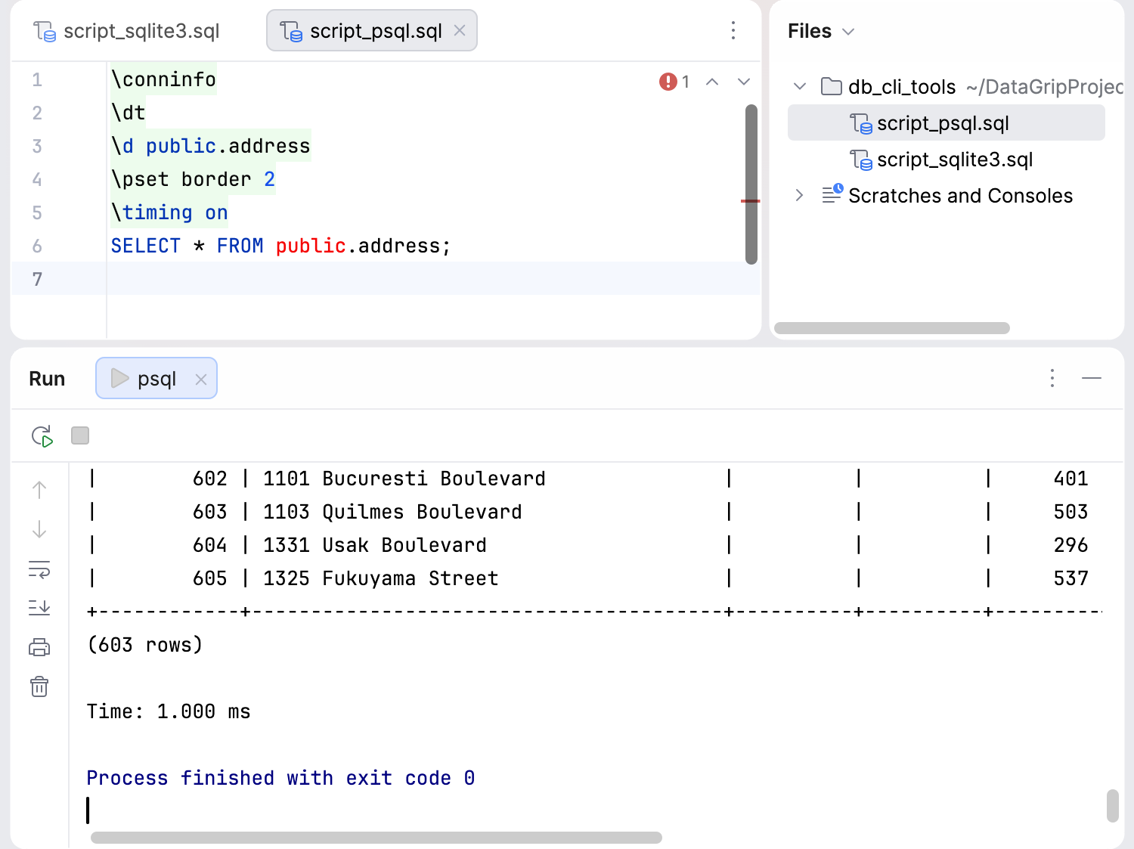Toggle soft-wrap in the console output
Image resolution: width=1134 pixels, height=849 pixels.
tap(39, 569)
